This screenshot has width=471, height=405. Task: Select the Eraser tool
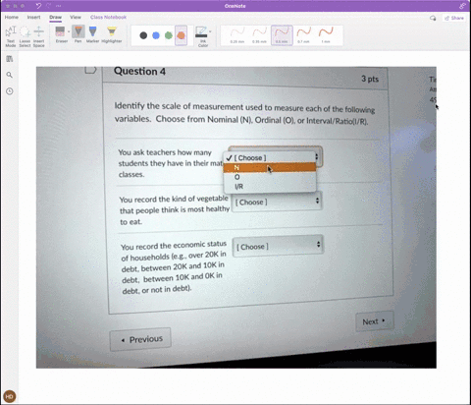[61, 34]
